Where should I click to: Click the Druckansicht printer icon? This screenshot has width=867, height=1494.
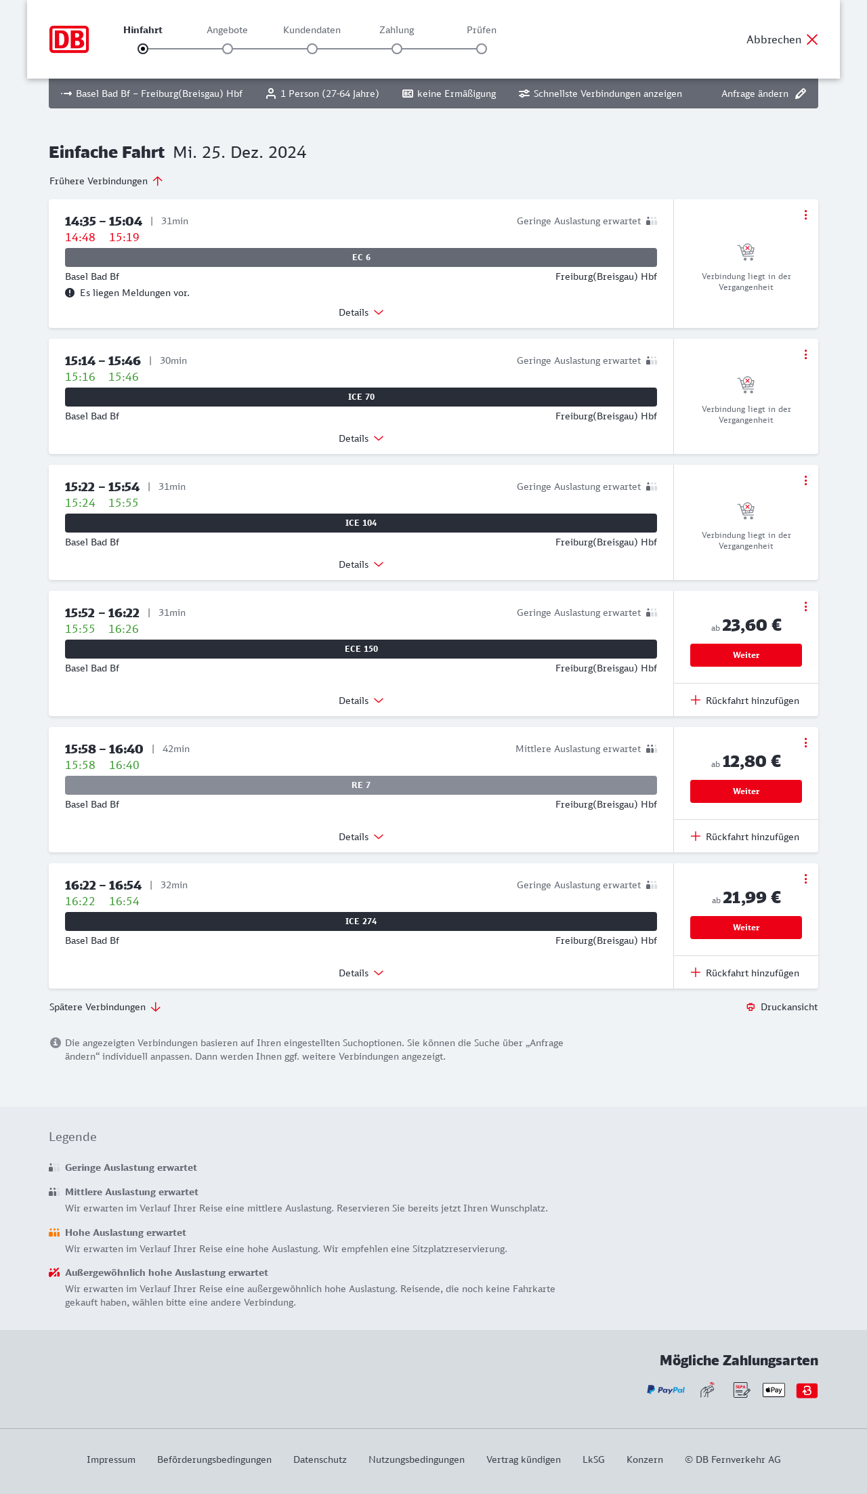[750, 1007]
